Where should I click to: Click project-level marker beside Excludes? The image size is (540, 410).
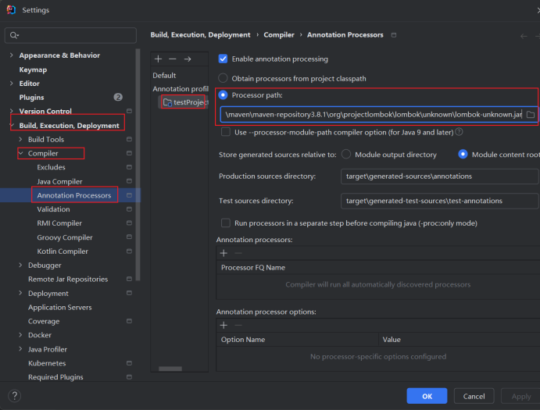click(x=129, y=167)
